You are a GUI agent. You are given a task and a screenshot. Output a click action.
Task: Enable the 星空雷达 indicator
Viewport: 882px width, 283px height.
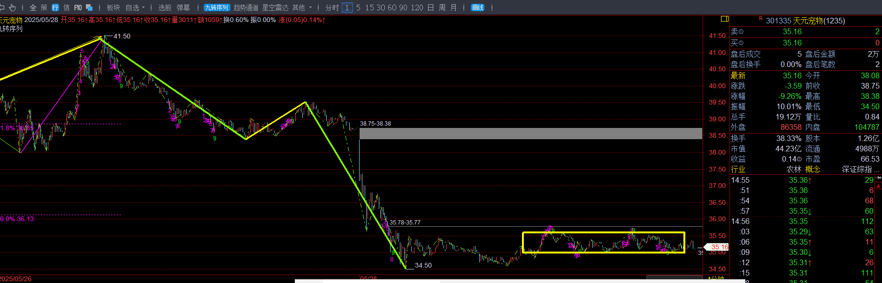[x=275, y=7]
